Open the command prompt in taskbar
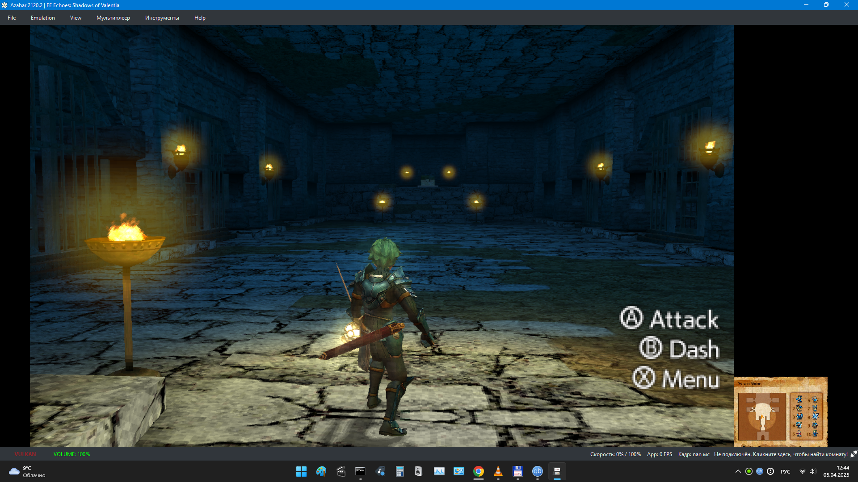Image resolution: width=858 pixels, height=482 pixels. point(360,471)
